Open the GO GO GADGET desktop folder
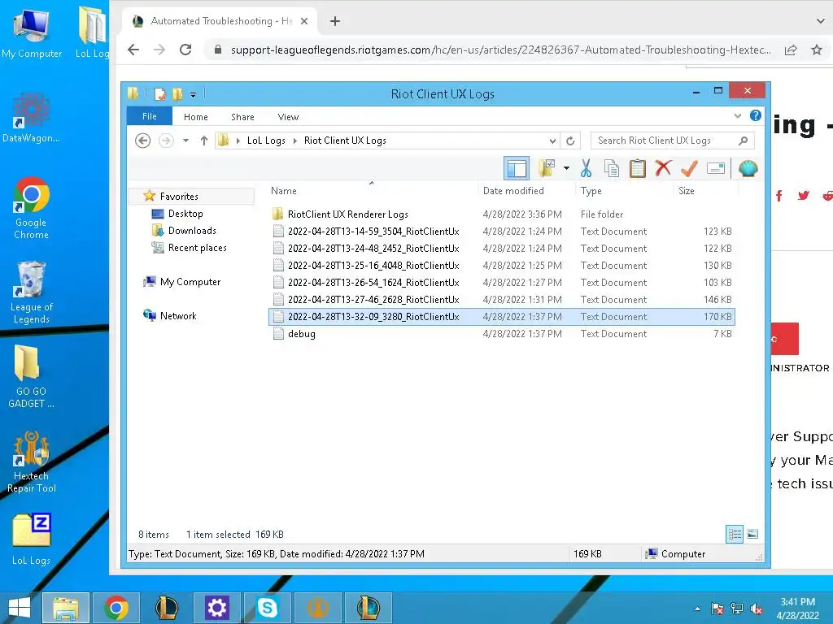The height and width of the screenshot is (624, 833). tap(32, 377)
